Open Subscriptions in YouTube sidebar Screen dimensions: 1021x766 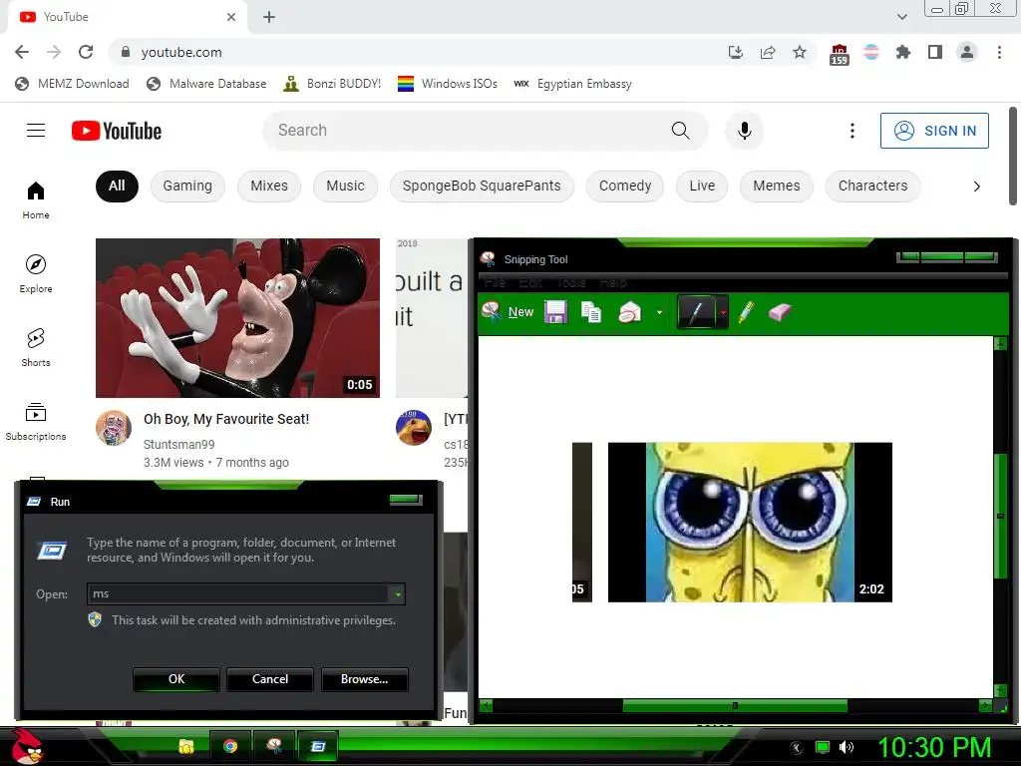click(x=36, y=422)
